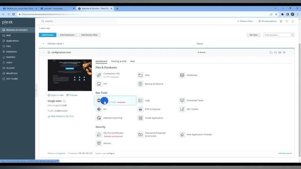Collapse the configmyhost.com domain row
Viewport: 301px width, 169px height.
(43, 52)
